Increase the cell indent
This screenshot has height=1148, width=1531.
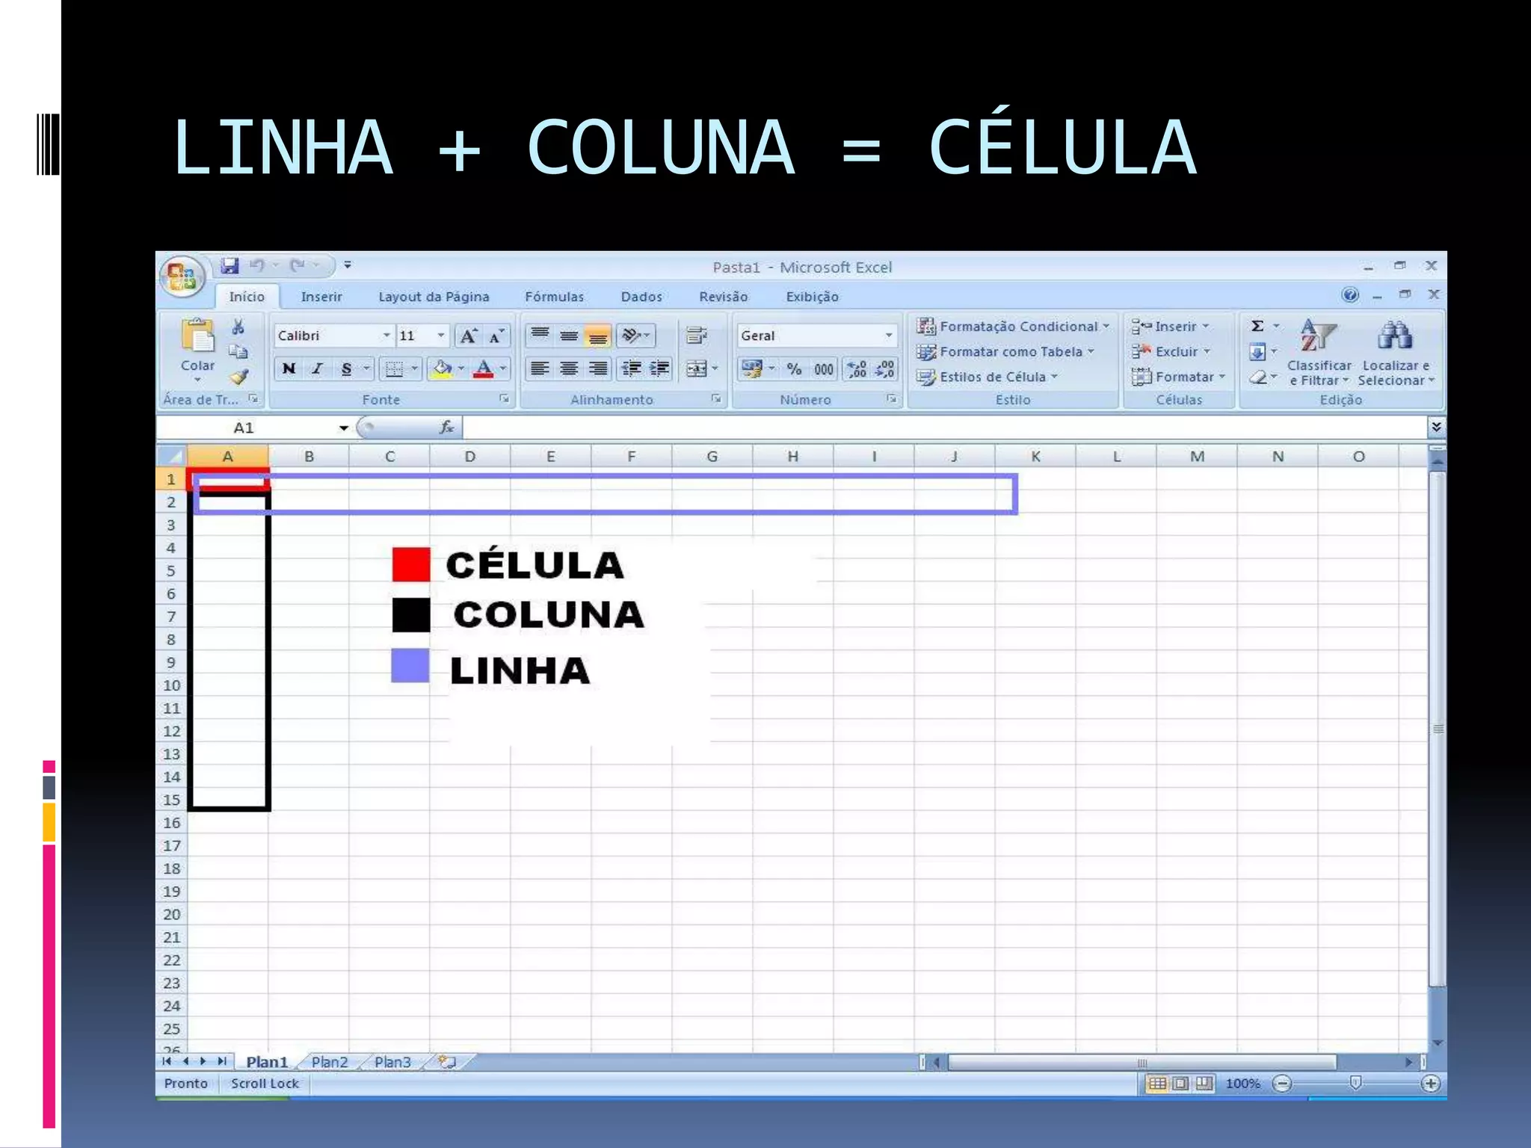659,368
